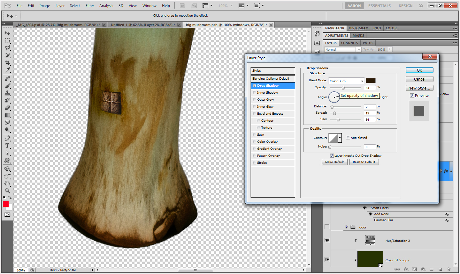Switch to the Channels tab

pyautogui.click(x=349, y=43)
